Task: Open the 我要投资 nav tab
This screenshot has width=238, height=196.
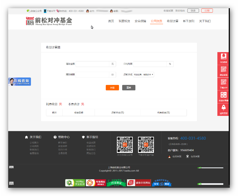Action: pyautogui.click(x=124, y=21)
